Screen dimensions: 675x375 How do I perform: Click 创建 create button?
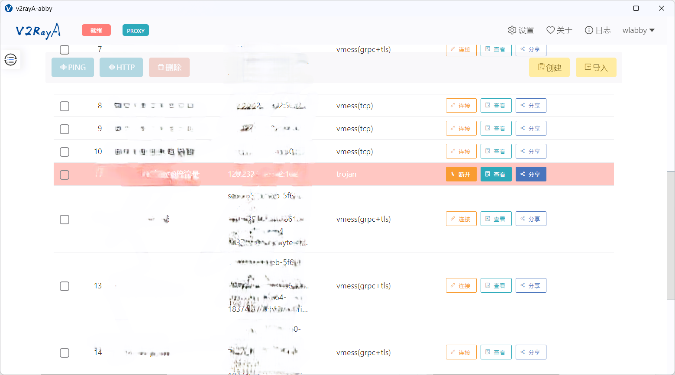click(x=549, y=68)
